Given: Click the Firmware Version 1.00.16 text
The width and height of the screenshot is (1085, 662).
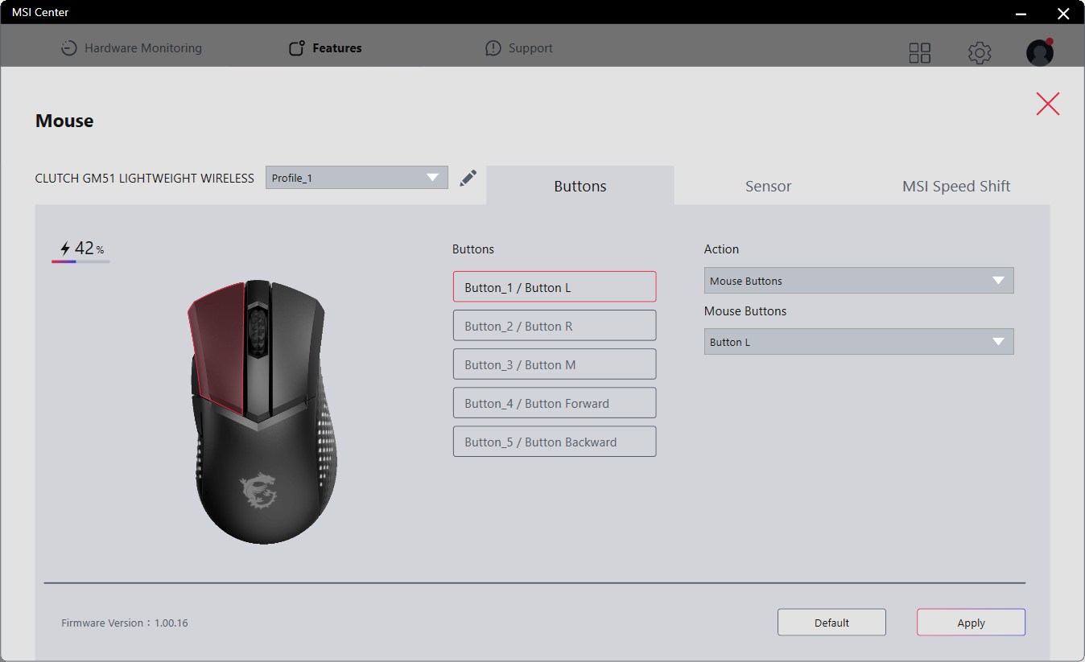Looking at the screenshot, I should [x=125, y=623].
